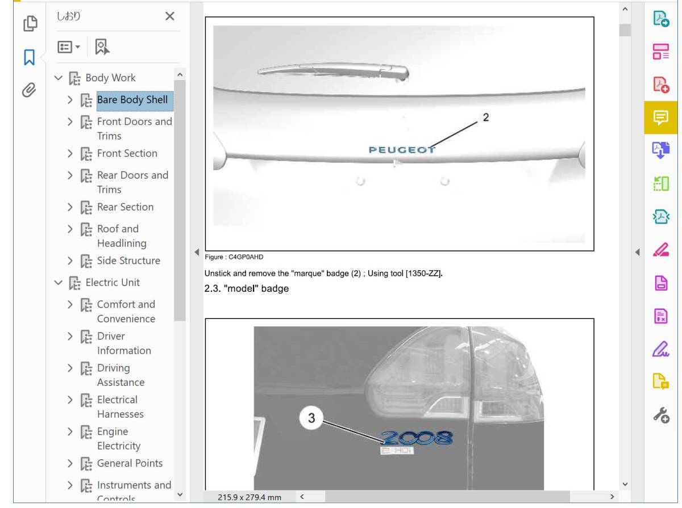The height and width of the screenshot is (508, 682).
Task: Open the Export PDF tool
Action: [x=660, y=19]
